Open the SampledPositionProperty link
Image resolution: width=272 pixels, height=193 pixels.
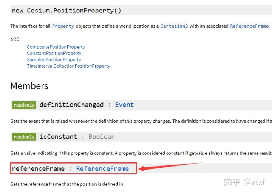(54, 60)
